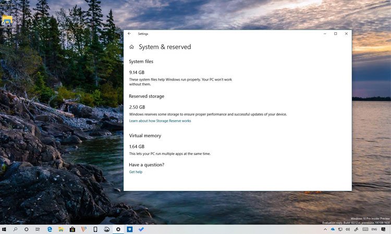The height and width of the screenshot is (234, 391).
Task: Launch Cortana from the taskbar circle
Action: click(27, 229)
